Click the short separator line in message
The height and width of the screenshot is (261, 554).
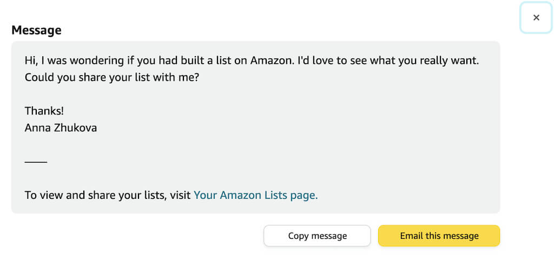(36, 162)
